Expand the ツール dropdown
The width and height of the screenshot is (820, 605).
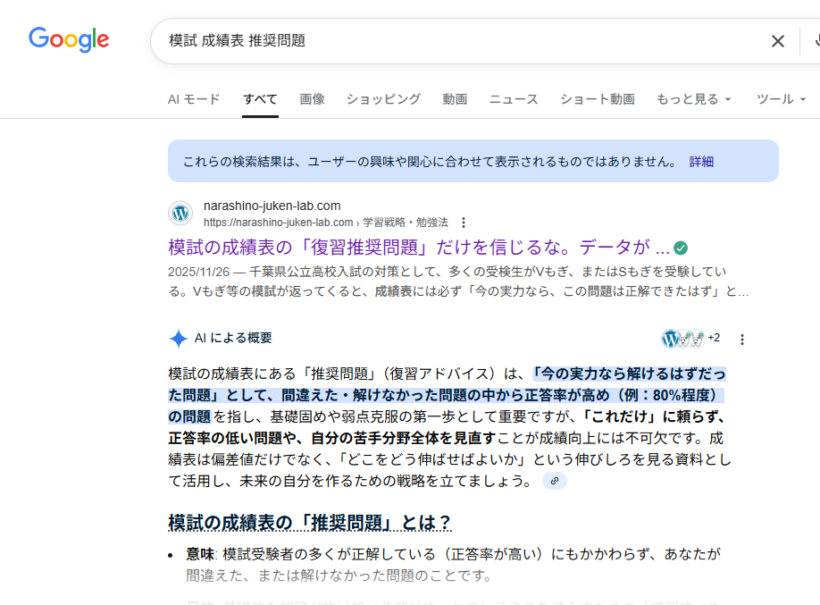780,99
